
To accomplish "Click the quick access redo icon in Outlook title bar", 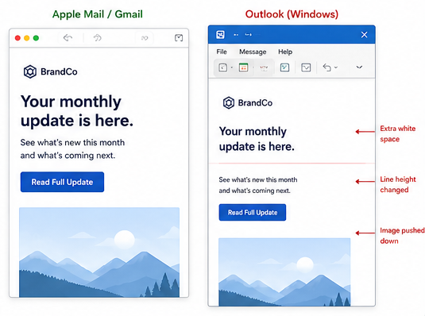I will [x=249, y=35].
